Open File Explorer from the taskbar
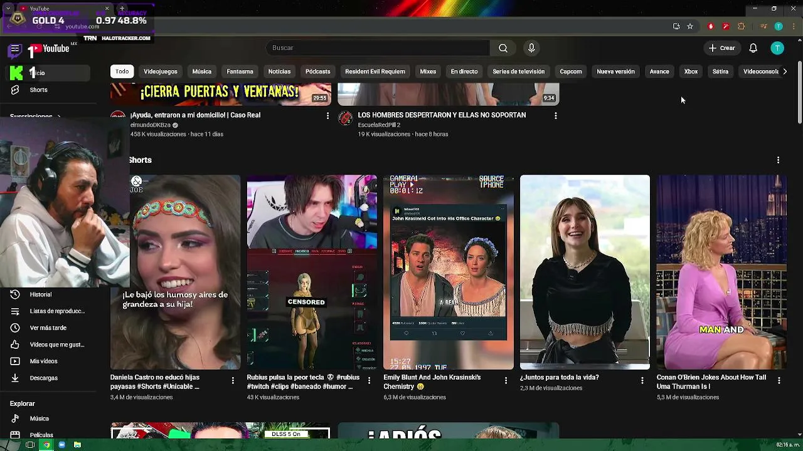This screenshot has width=803, height=451. [77, 445]
